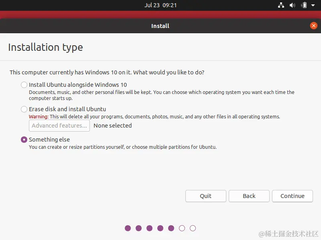Click the Windows 10 question text
Image resolution: width=321 pixels, height=240 pixels.
(x=107, y=72)
